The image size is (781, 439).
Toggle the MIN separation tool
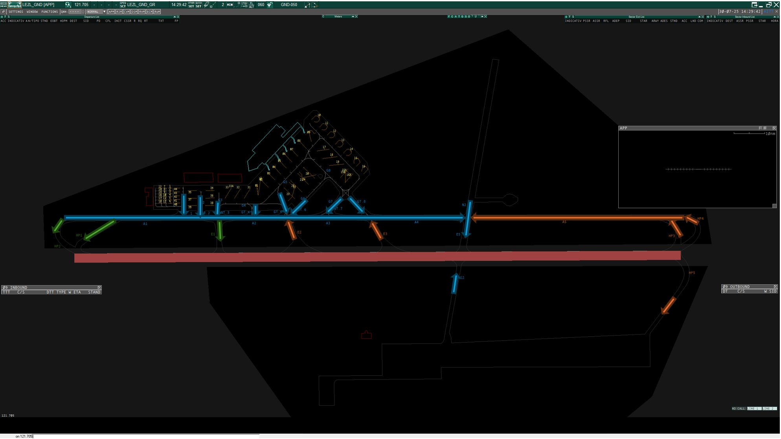tap(230, 5)
